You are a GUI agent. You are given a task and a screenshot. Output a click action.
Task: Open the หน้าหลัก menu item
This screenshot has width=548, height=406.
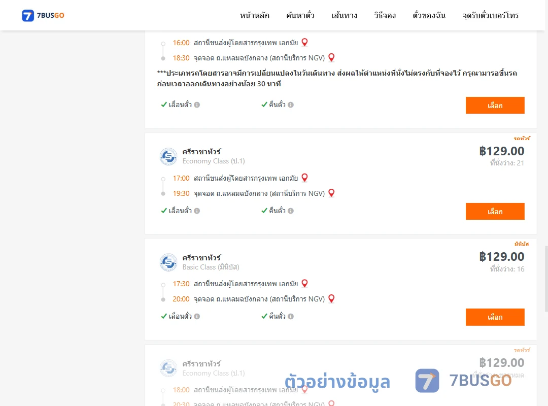[254, 15]
